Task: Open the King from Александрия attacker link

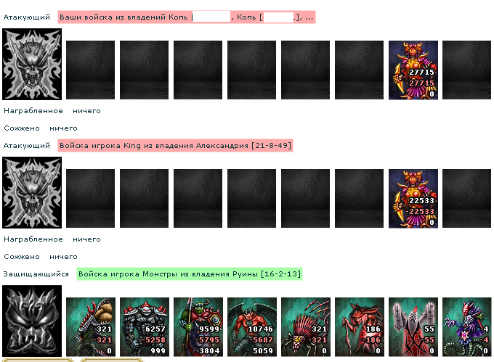Action: coord(176,146)
